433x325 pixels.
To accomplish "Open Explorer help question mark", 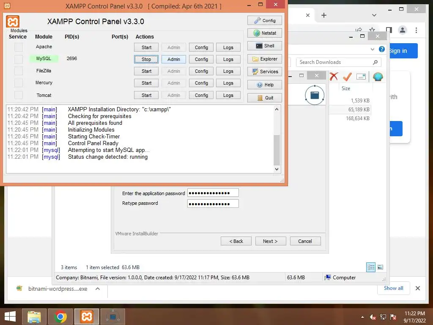I will tap(382, 49).
